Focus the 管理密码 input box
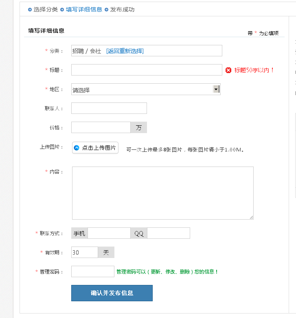Image resolution: width=296 pixels, height=318 pixels. [x=92, y=271]
